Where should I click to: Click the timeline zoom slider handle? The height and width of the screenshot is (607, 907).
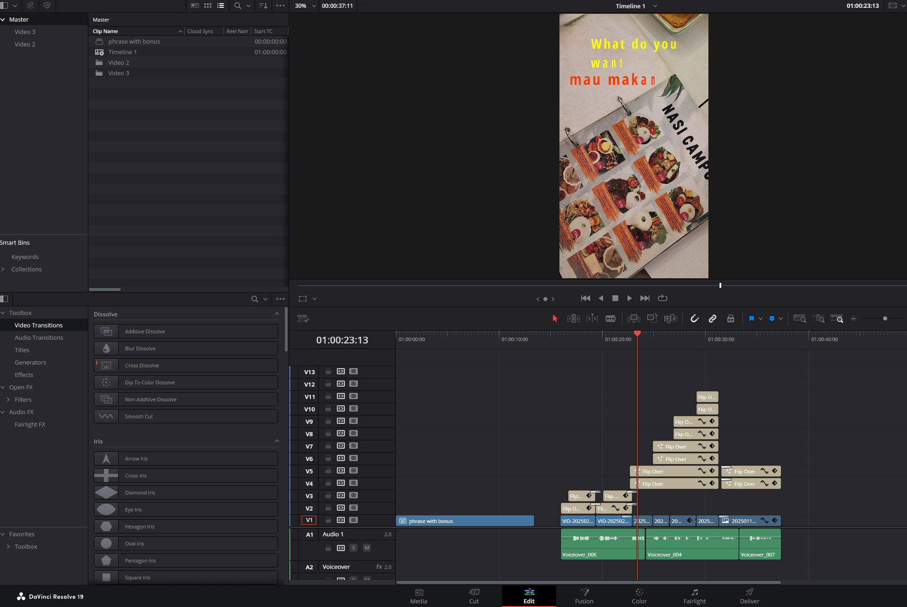885,319
